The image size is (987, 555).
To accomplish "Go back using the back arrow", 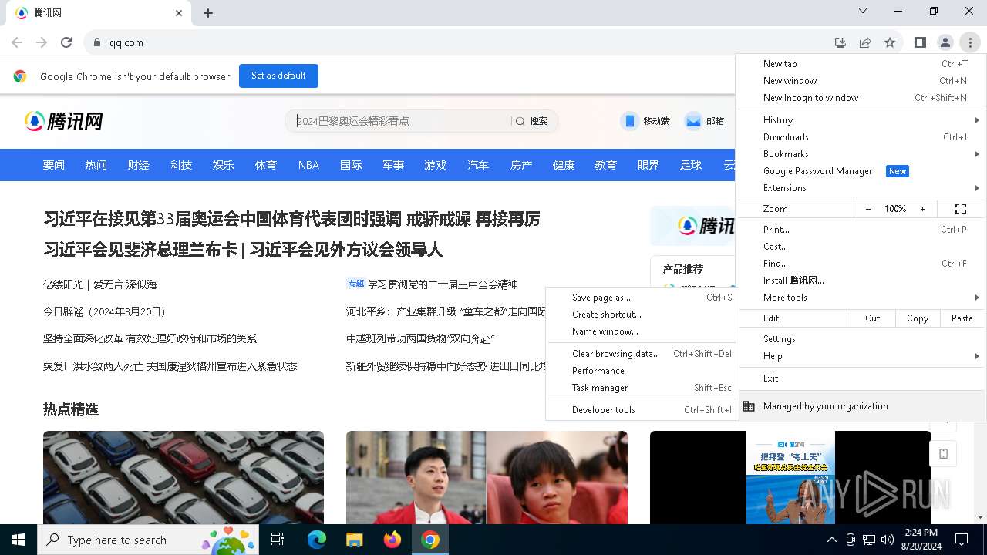I will point(17,42).
